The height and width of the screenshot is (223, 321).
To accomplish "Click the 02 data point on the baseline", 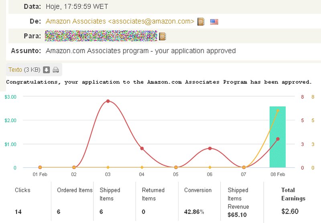I will click(74, 167).
